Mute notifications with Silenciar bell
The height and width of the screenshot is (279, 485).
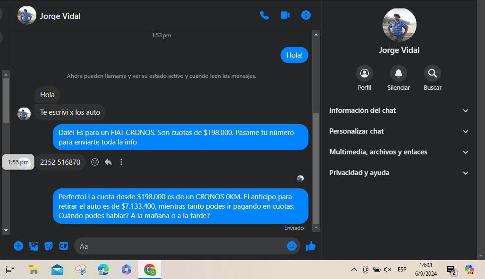point(399,73)
